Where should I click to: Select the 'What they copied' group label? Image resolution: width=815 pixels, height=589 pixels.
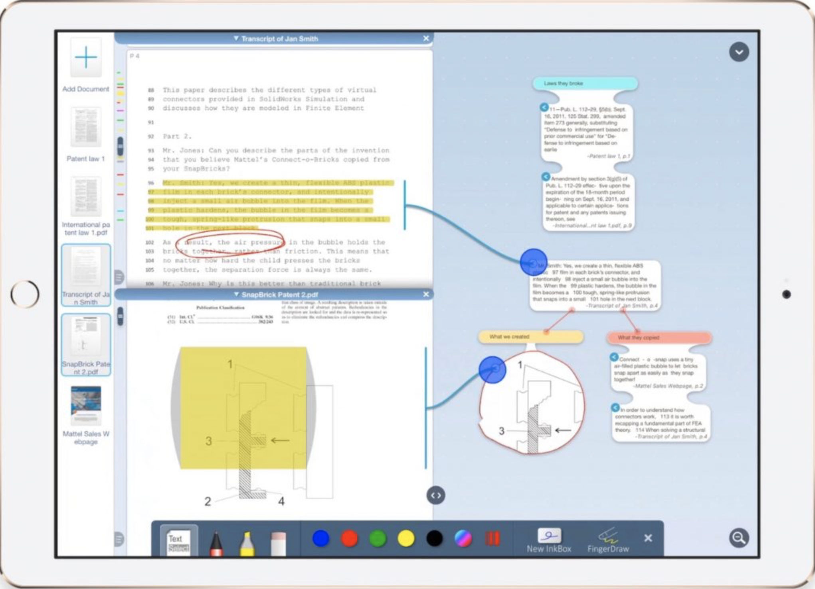pyautogui.click(x=659, y=338)
